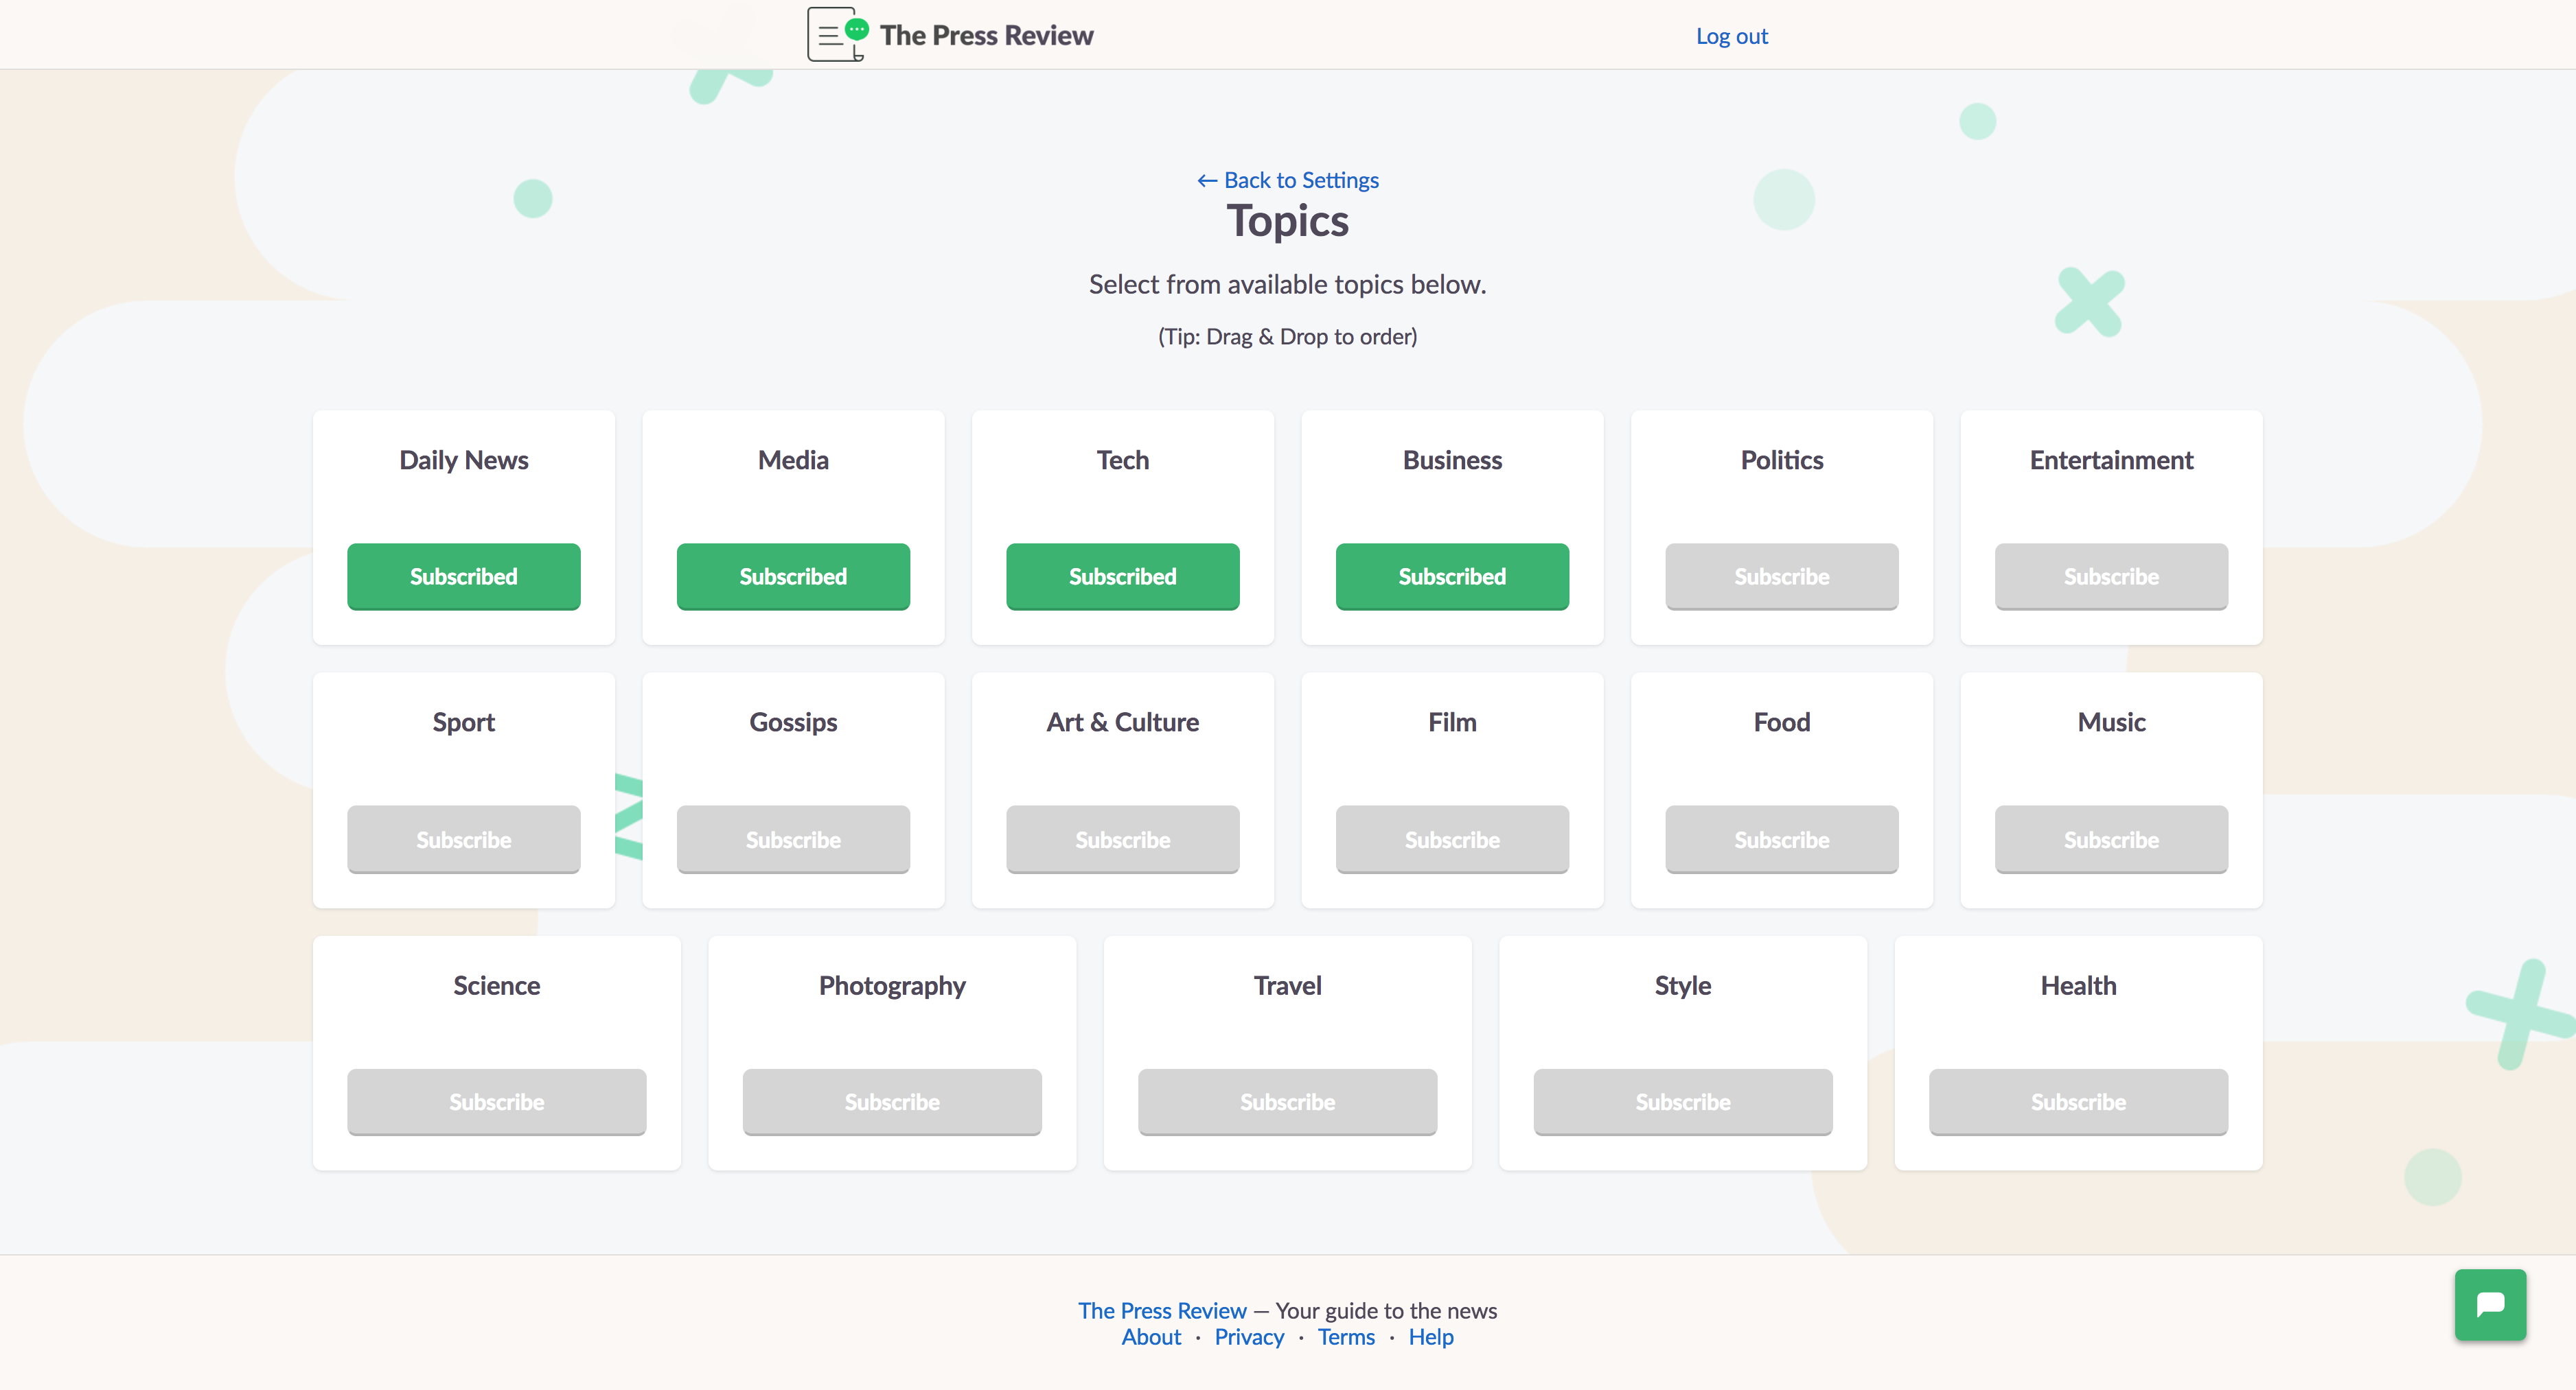Unsubscribe from the Business topic

click(1451, 576)
